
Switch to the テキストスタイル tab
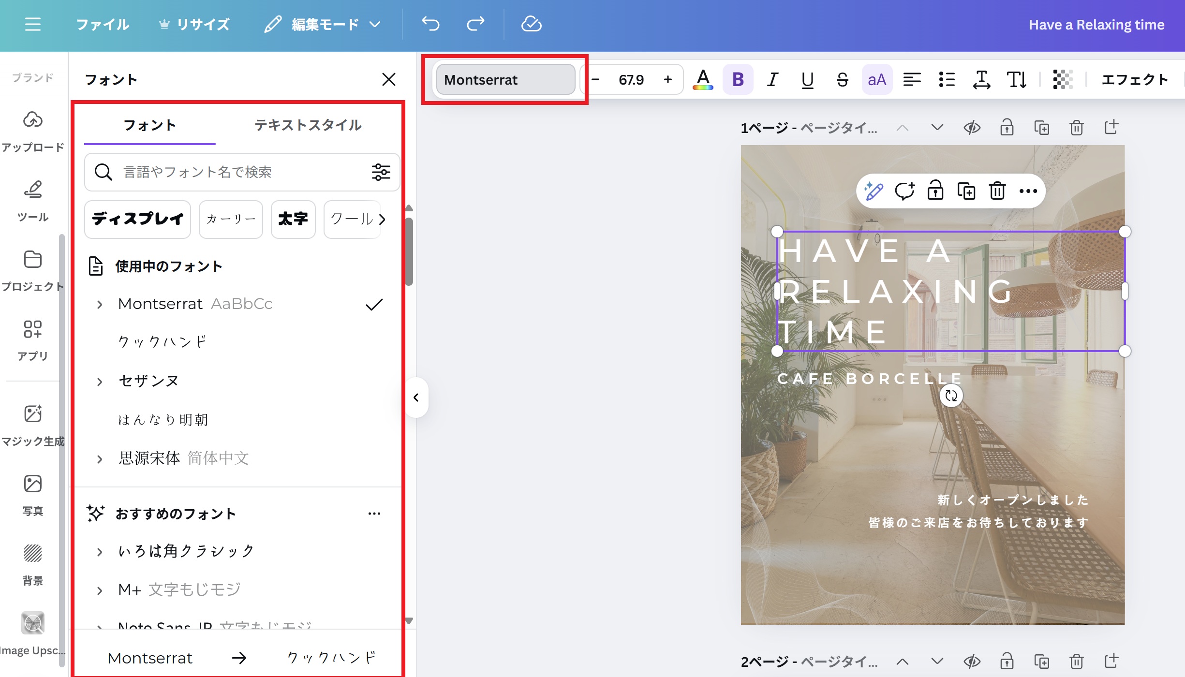(308, 125)
